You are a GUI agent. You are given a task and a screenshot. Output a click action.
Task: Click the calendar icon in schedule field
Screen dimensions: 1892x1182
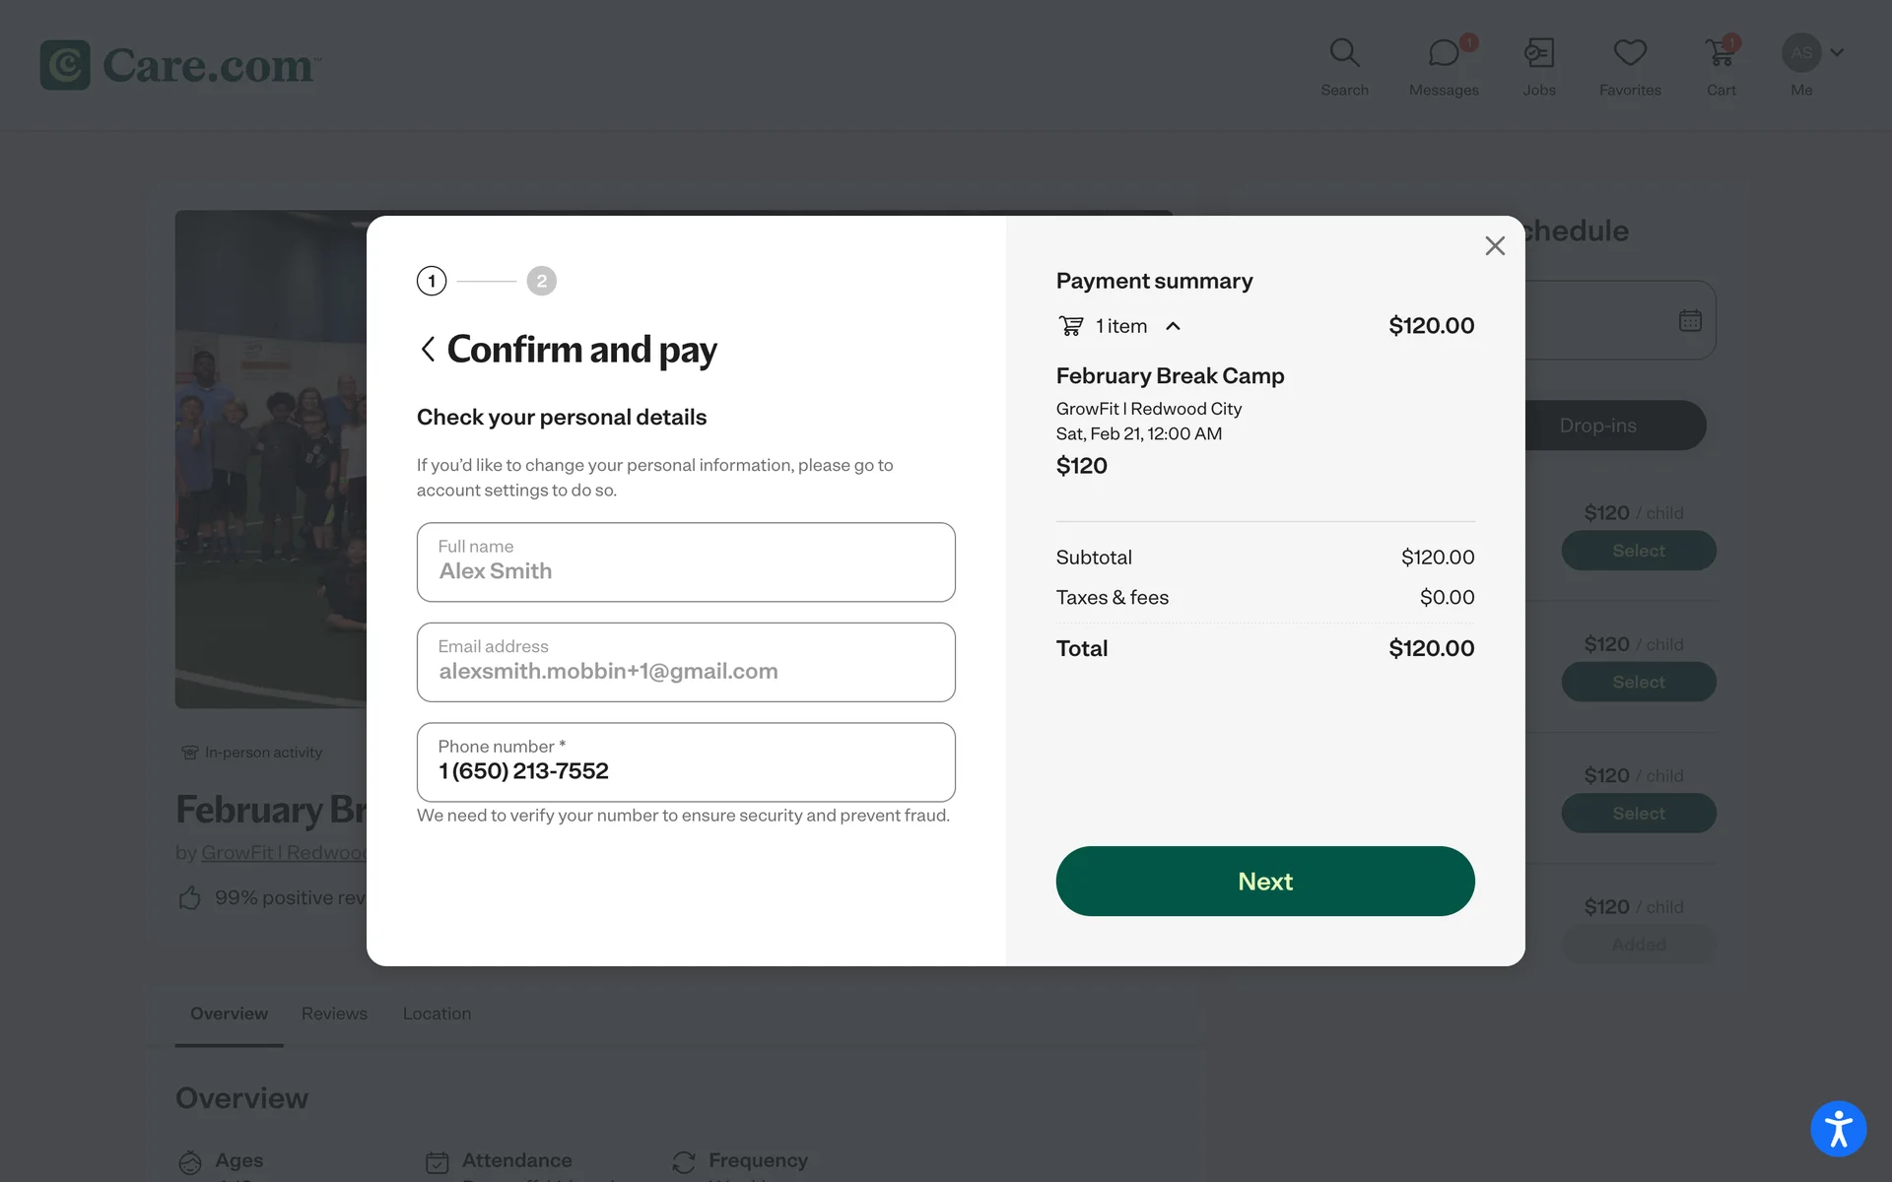[x=1690, y=321]
